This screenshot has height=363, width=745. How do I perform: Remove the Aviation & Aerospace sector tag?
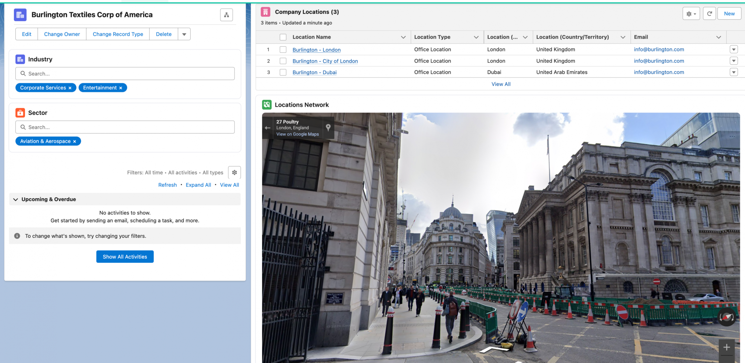[x=74, y=141]
